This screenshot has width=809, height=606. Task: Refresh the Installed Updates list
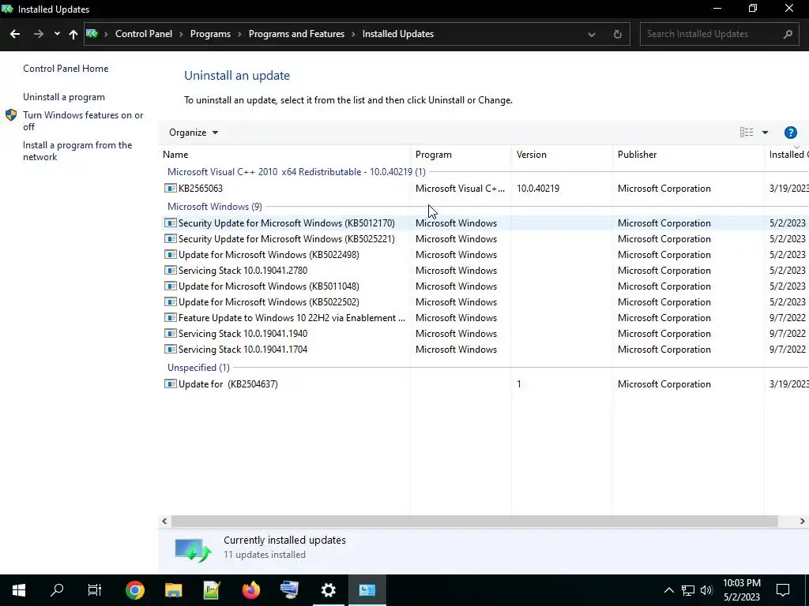(617, 35)
